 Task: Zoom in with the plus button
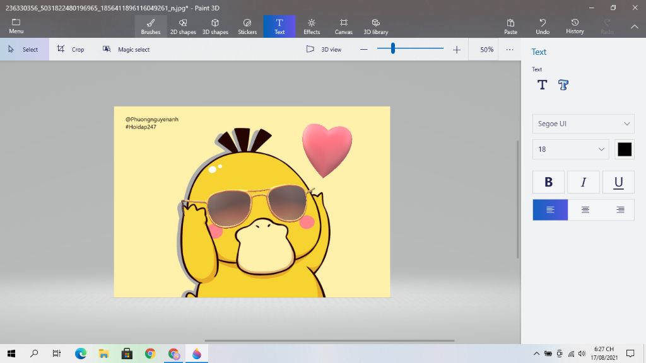pos(457,49)
